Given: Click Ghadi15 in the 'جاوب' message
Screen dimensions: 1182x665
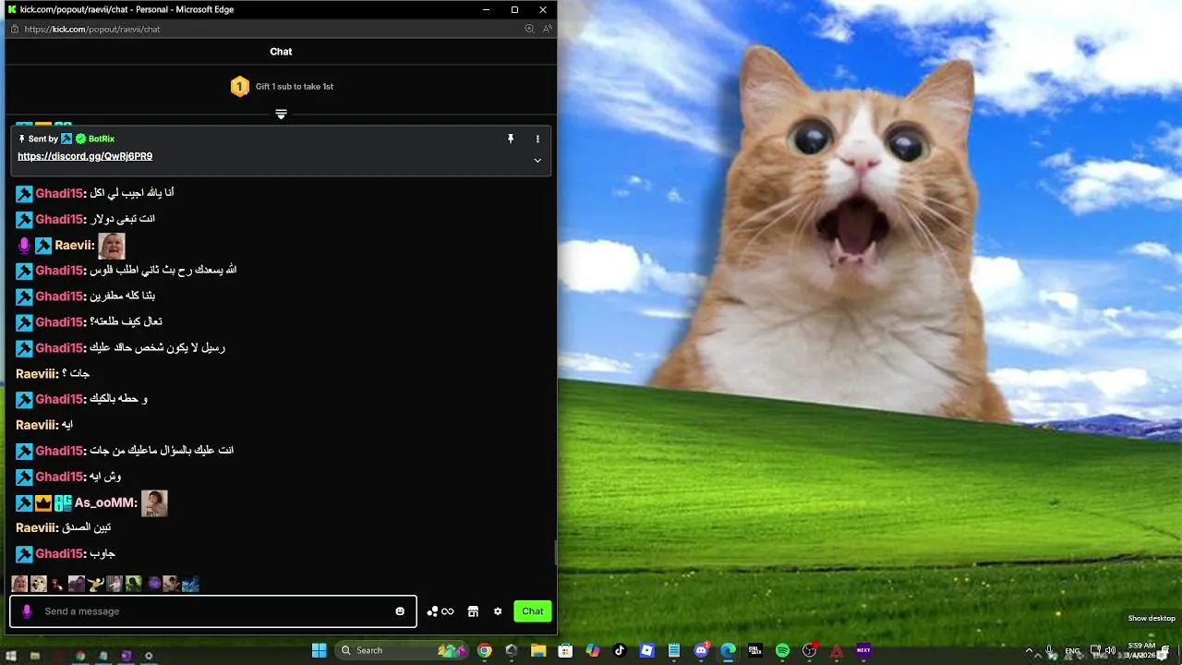Looking at the screenshot, I should tap(60, 554).
